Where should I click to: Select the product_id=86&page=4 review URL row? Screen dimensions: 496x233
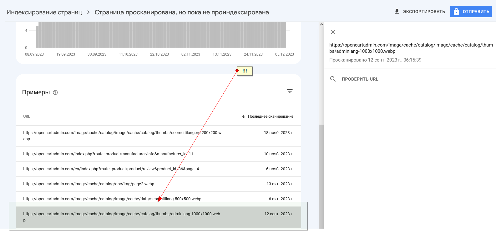(x=159, y=169)
